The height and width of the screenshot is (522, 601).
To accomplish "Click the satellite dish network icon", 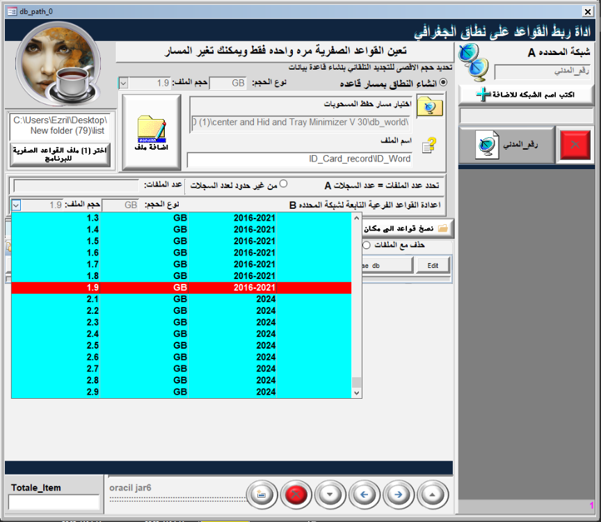I will coord(474,61).
